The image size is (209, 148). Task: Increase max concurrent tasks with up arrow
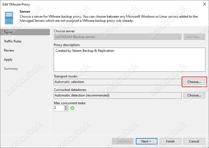[66, 107]
